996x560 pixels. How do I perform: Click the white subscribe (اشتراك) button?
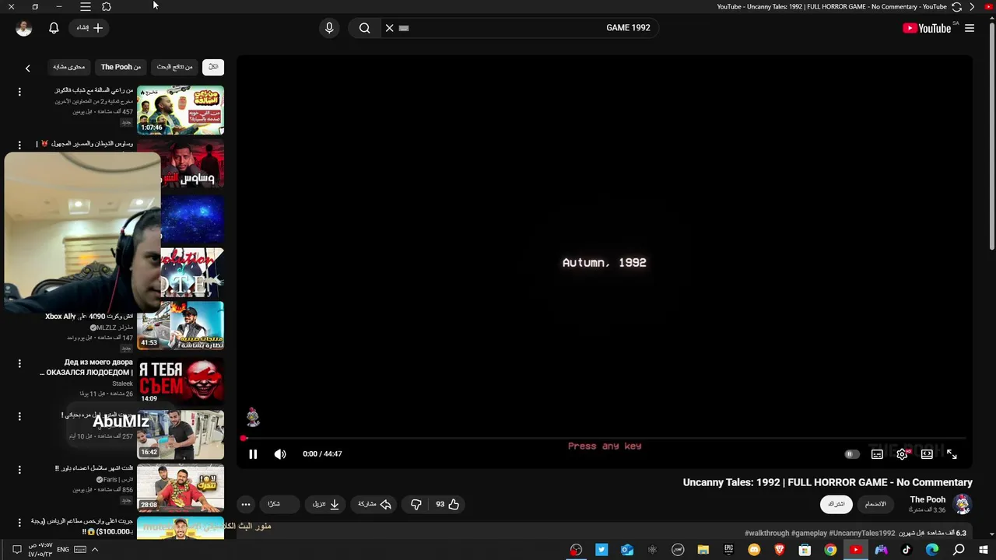(x=836, y=504)
